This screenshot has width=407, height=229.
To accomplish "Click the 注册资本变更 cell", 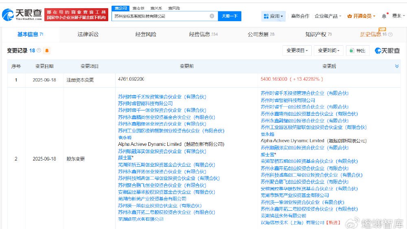I will (80, 80).
